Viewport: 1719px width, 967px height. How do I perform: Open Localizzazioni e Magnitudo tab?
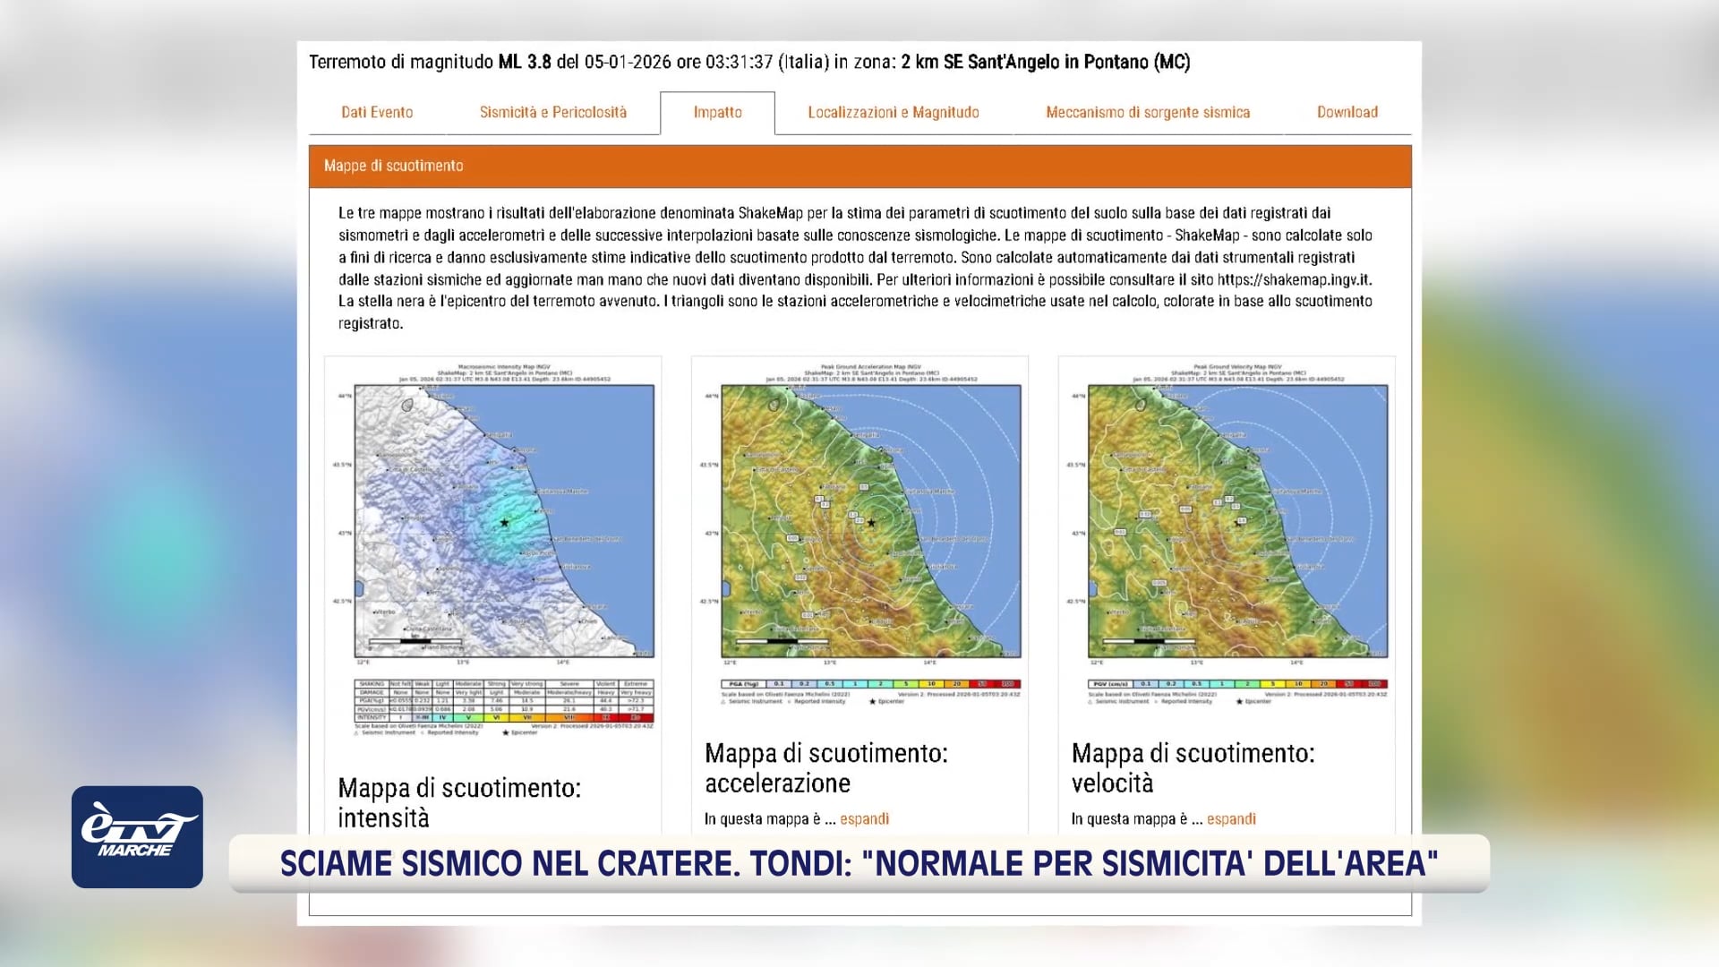(893, 112)
